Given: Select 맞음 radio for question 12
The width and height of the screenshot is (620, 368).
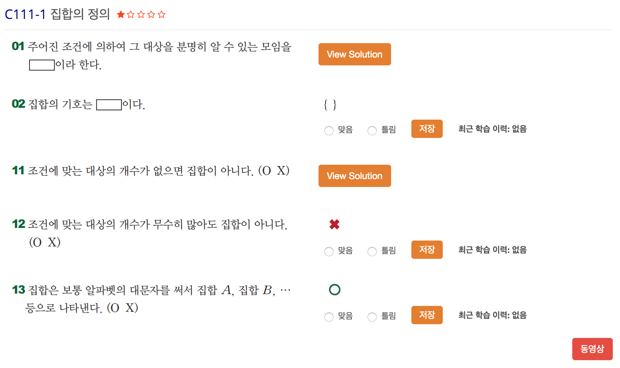Looking at the screenshot, I should pos(329,251).
